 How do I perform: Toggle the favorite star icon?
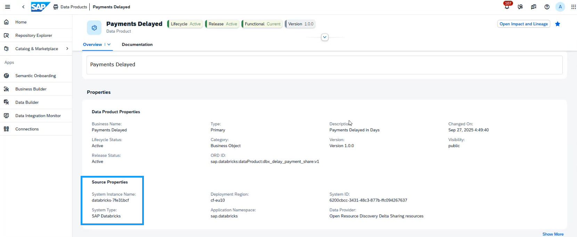(558, 24)
